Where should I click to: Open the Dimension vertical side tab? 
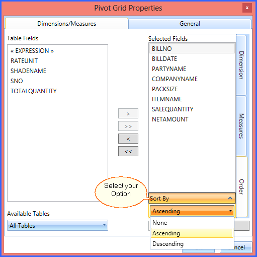[x=241, y=65]
